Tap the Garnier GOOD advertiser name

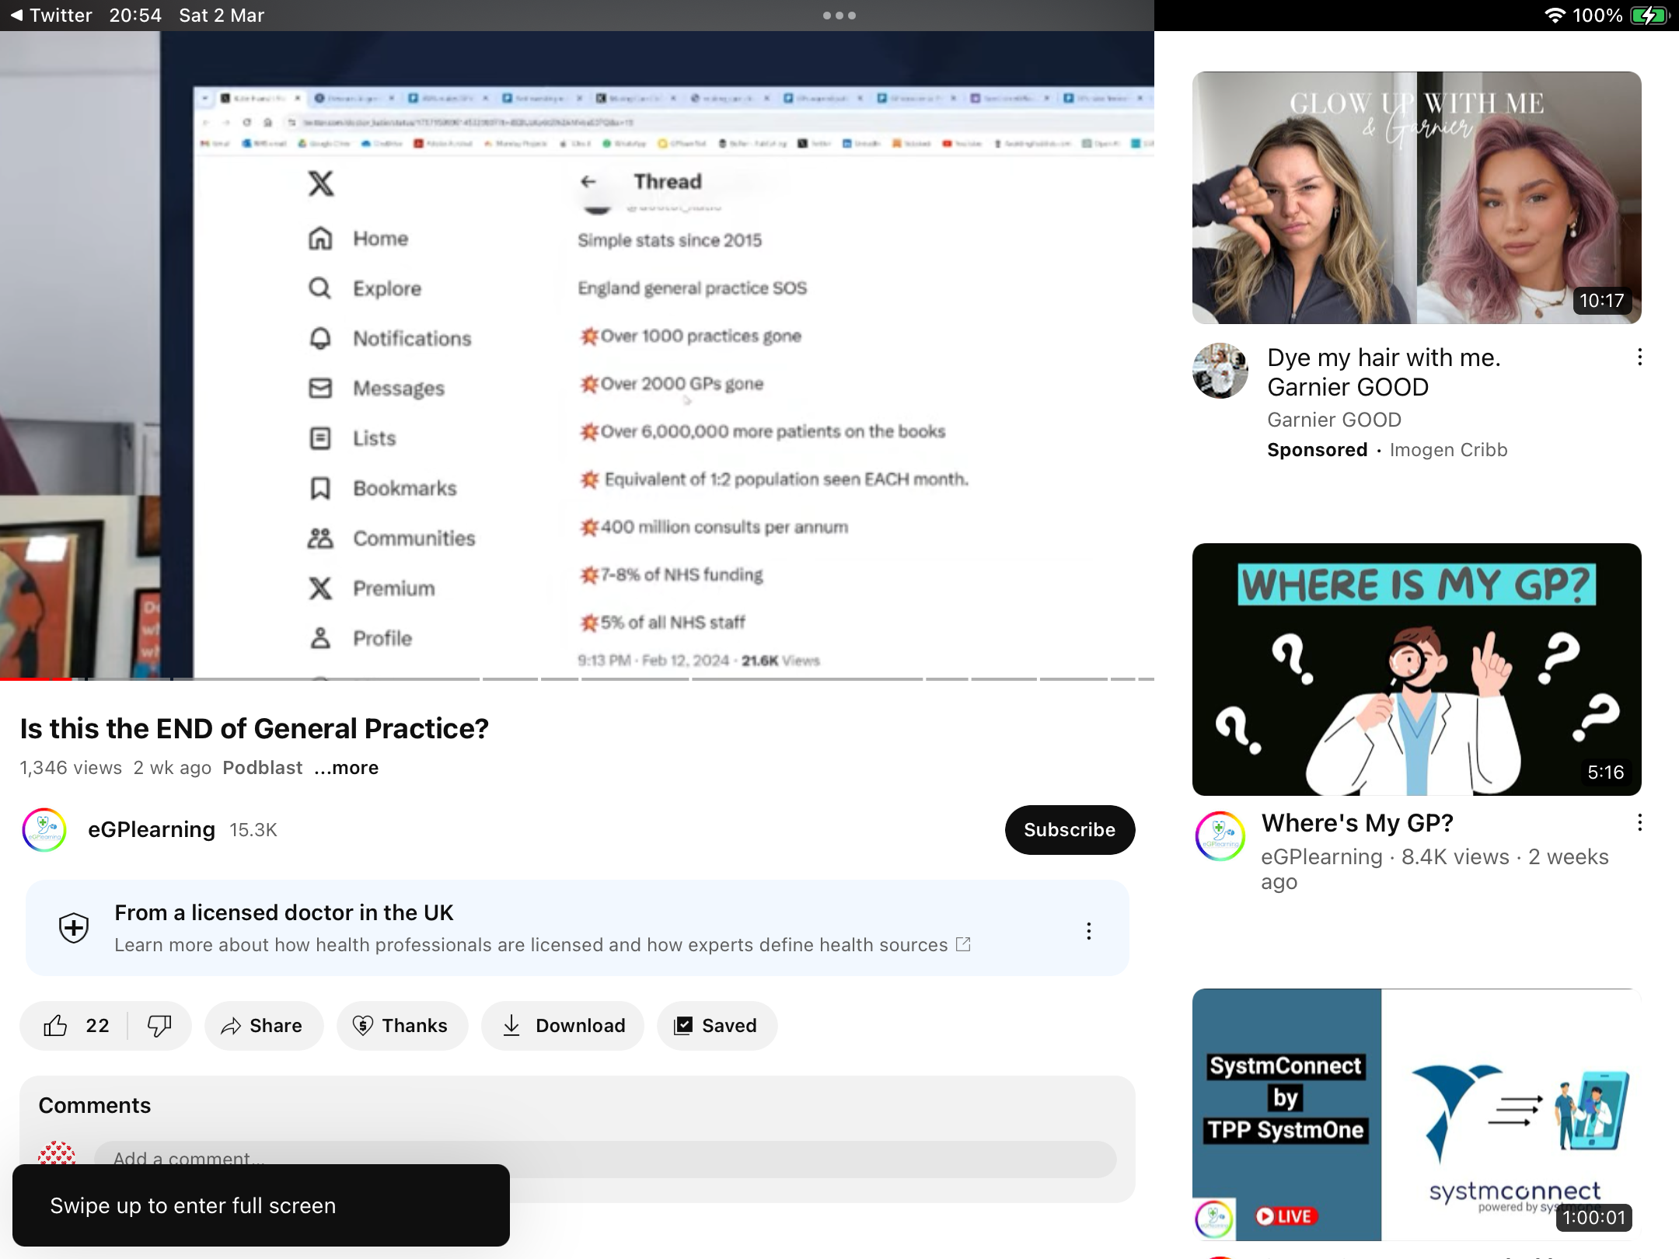pyautogui.click(x=1334, y=420)
